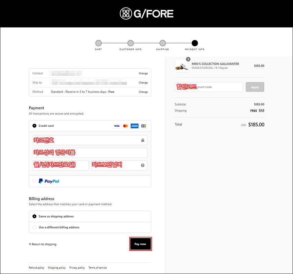
Task: Select the Payment Info step circle
Action: 195,43
